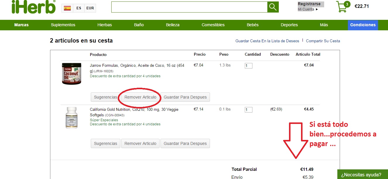Click the blue Condiciones tab
Image resolution: width=388 pixels, height=179 pixels.
[363, 25]
